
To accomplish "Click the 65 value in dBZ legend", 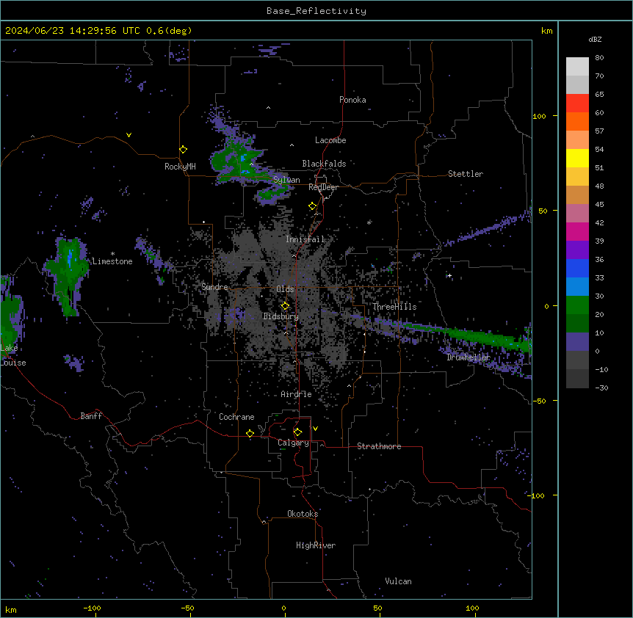I will tap(599, 95).
